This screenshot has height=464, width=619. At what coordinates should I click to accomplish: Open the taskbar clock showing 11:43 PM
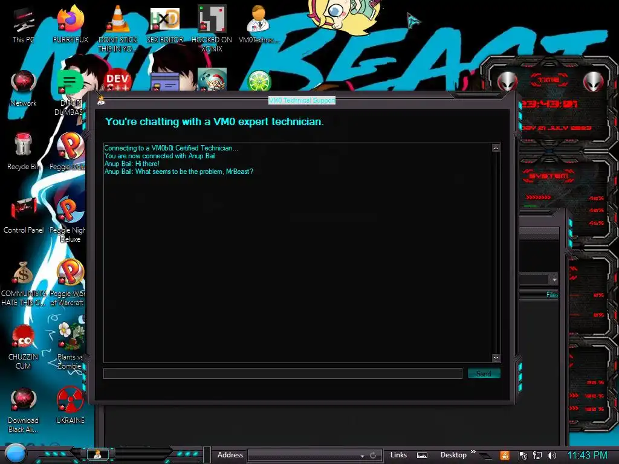[587, 456]
